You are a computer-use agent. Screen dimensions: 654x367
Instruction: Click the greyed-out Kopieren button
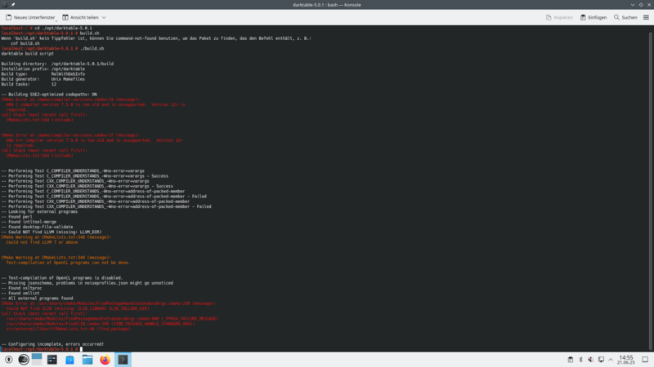559,17
